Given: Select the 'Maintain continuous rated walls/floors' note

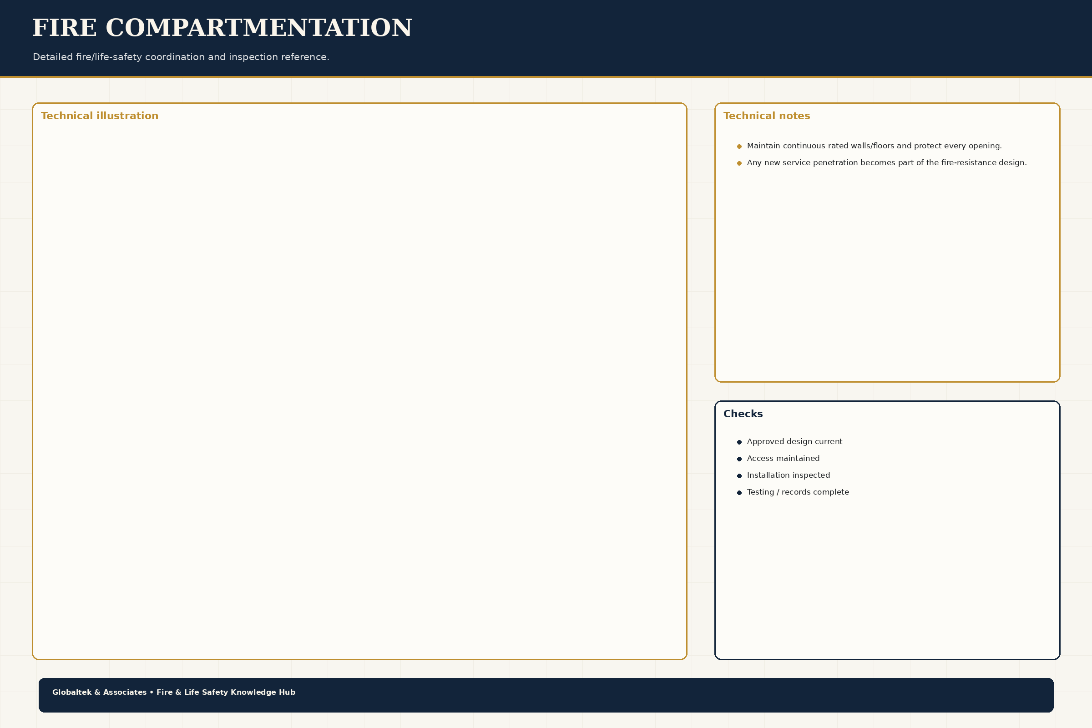Looking at the screenshot, I should click(x=874, y=146).
